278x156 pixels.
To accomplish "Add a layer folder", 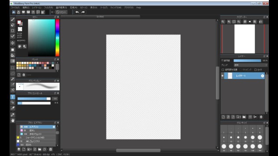I will [x=244, y=117].
